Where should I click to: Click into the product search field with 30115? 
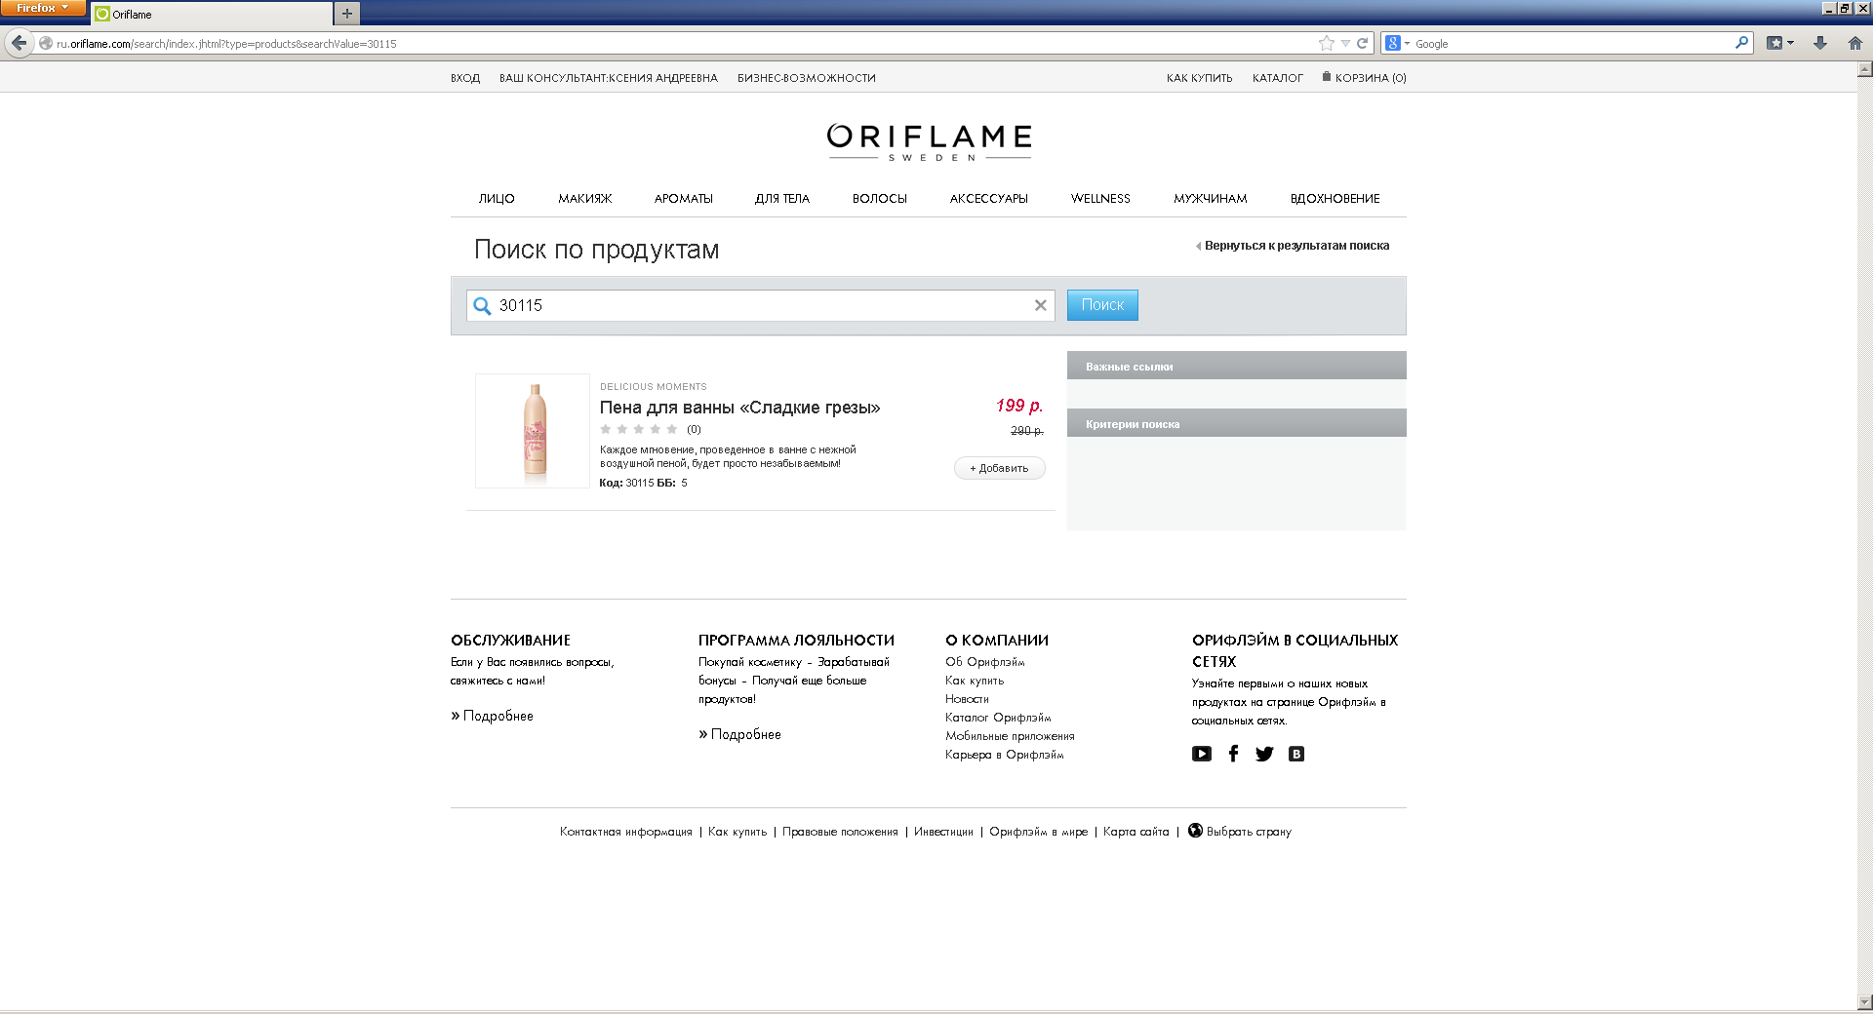click(x=761, y=305)
